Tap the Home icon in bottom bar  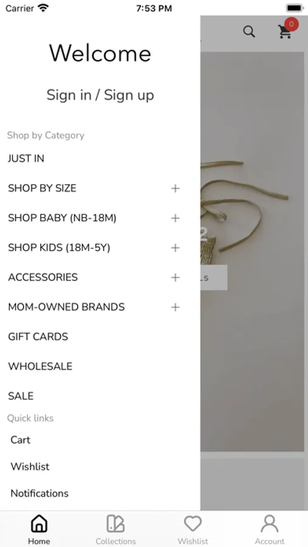(x=39, y=524)
